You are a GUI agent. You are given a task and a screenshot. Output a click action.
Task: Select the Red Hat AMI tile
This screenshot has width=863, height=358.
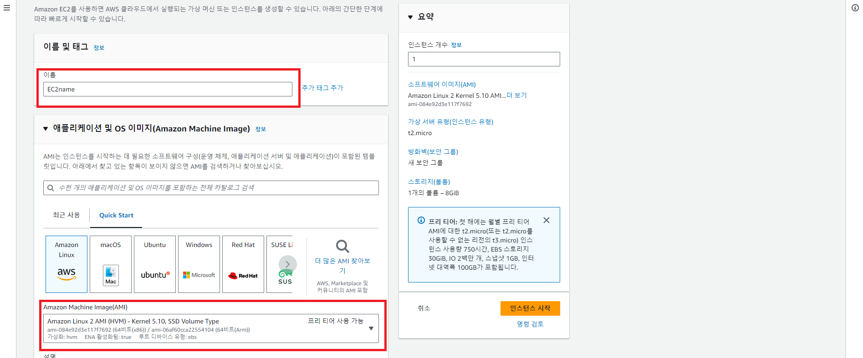point(243,264)
